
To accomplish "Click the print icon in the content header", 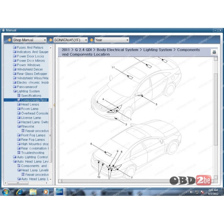I will (214, 52).
